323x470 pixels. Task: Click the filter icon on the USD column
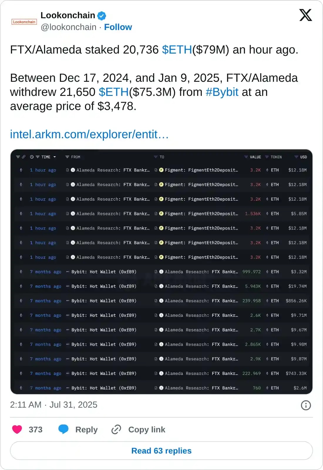[x=296, y=157]
